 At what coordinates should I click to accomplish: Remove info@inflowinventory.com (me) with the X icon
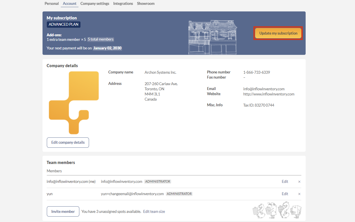point(299,182)
